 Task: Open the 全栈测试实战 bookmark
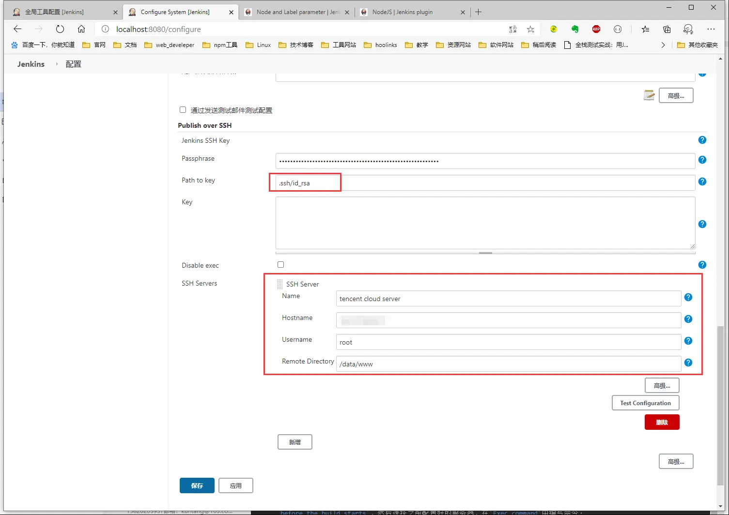596,45
